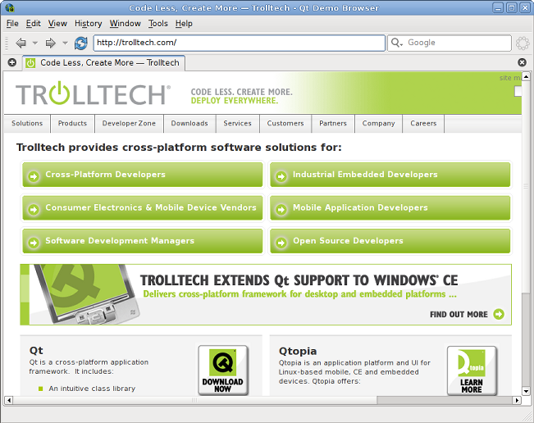Click Consumer Electronics & Mobile Device Vendors
Viewport: 534px width, 423px height.
tap(143, 207)
